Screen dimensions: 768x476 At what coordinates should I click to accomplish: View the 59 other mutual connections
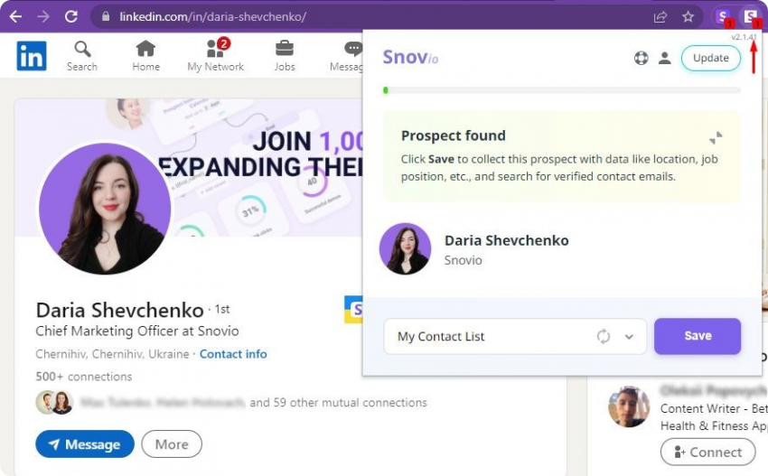pos(339,403)
